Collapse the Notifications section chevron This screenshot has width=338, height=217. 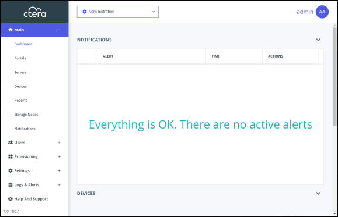pos(318,40)
